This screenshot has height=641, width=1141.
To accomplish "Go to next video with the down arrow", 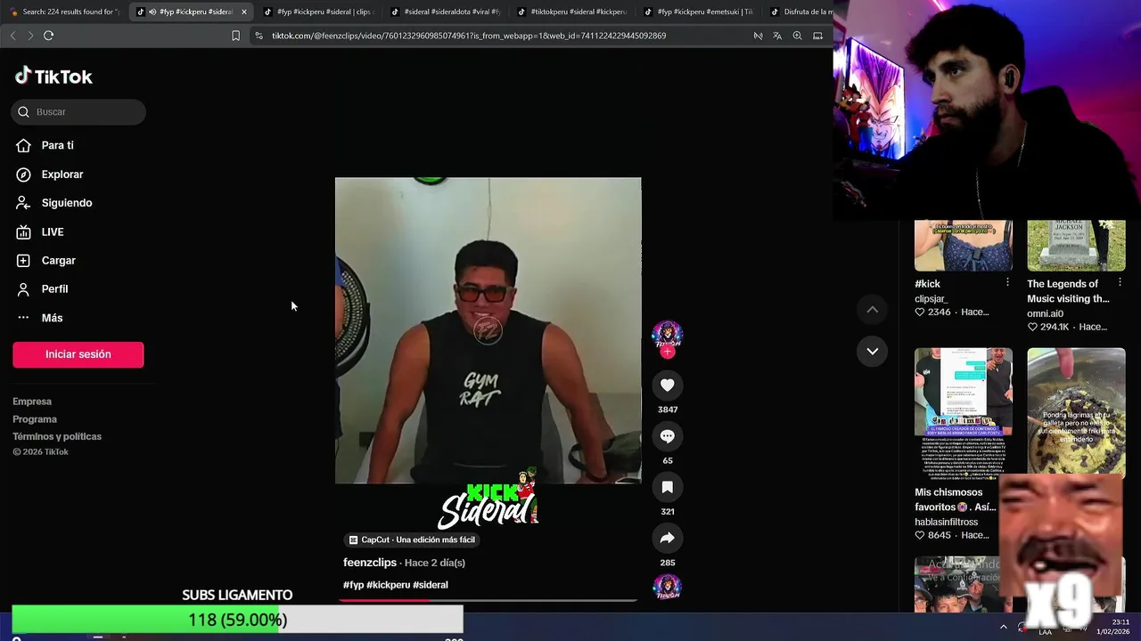I will tap(873, 351).
